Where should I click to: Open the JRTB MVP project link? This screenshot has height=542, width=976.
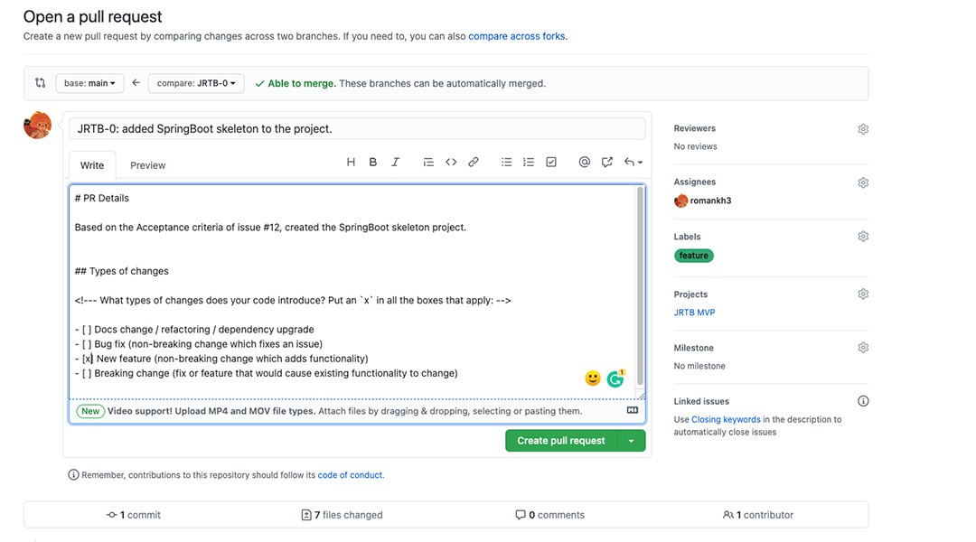point(694,313)
